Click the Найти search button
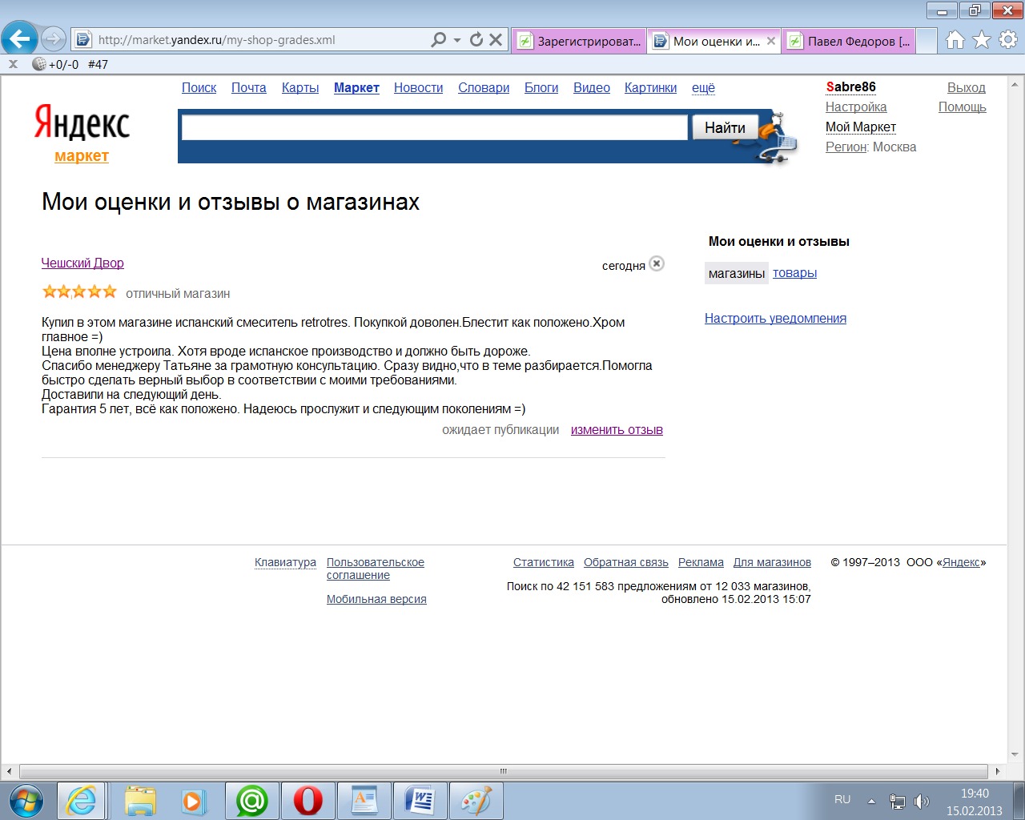The height and width of the screenshot is (820, 1025). tap(725, 127)
